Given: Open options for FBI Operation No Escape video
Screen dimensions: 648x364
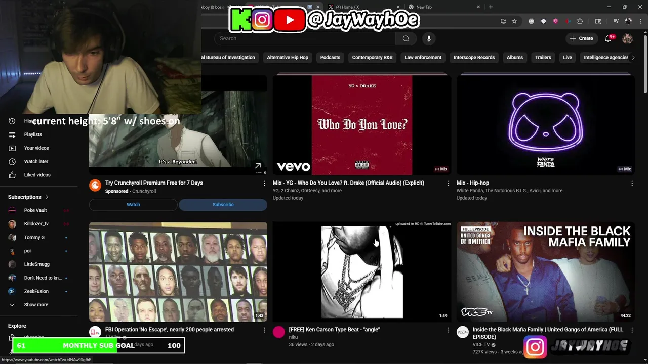Looking at the screenshot, I should point(264,330).
